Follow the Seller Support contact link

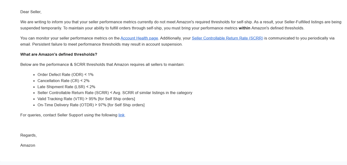click(121, 115)
